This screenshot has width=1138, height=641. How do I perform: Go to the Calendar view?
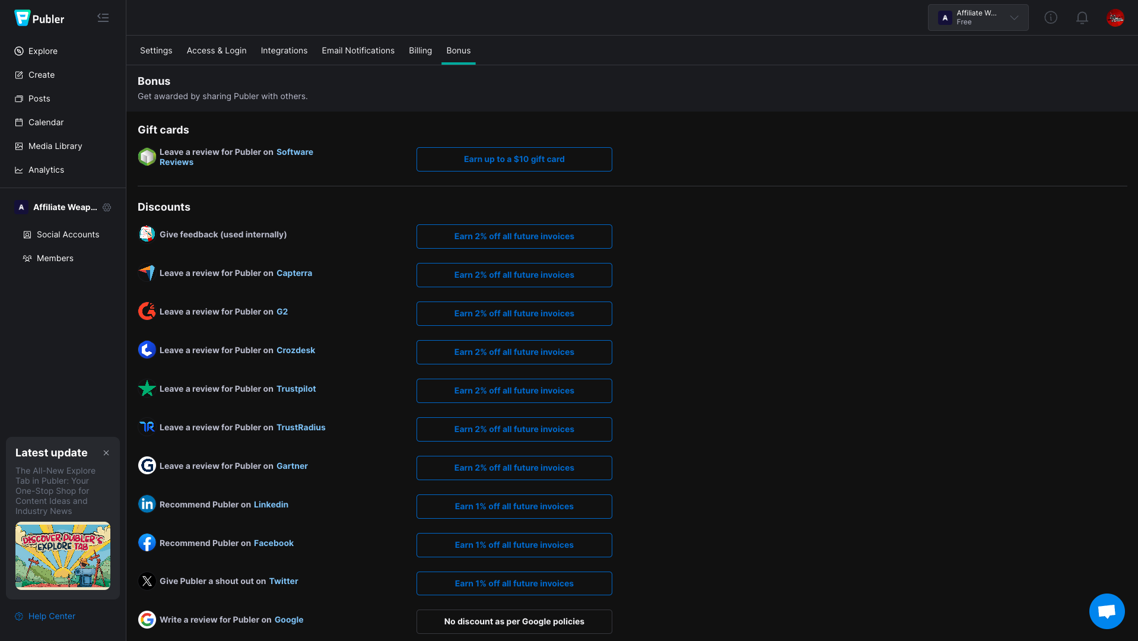point(46,123)
